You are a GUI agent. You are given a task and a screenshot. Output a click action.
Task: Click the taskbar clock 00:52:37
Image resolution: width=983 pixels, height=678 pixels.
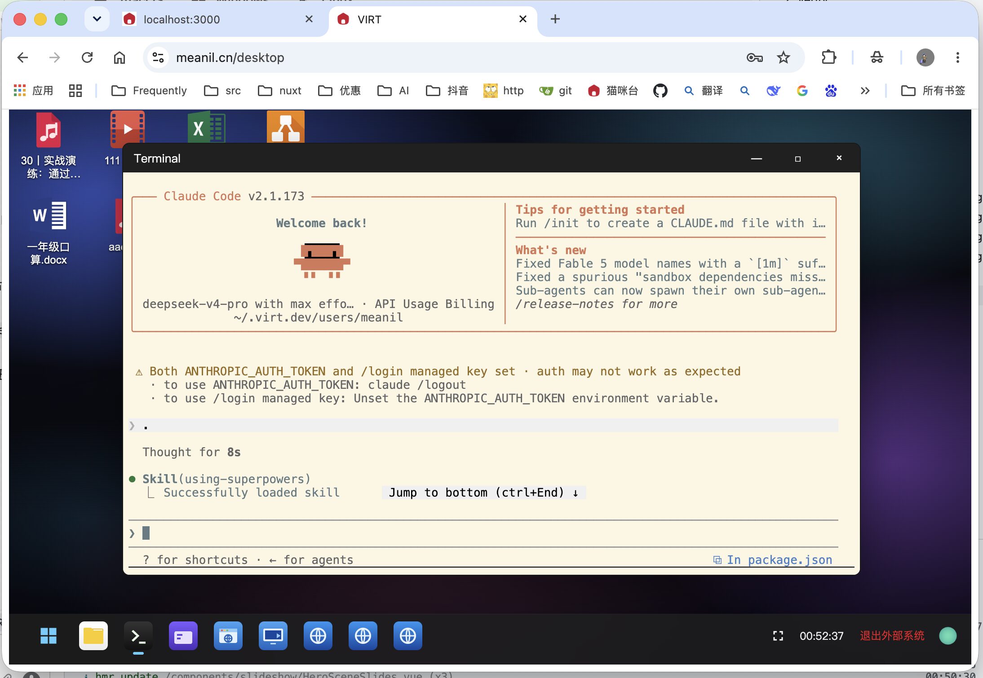pyautogui.click(x=821, y=636)
